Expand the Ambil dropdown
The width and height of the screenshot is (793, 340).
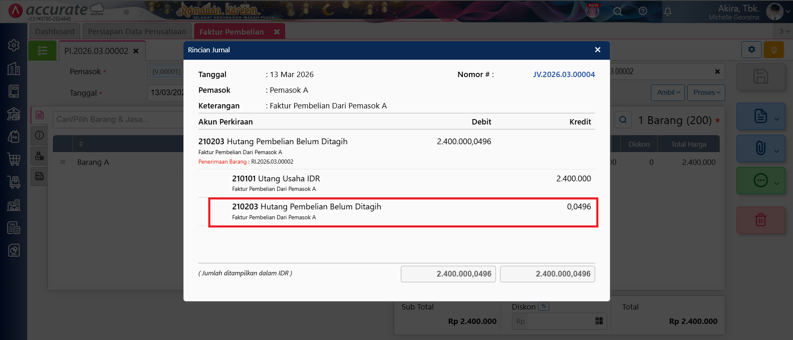668,93
